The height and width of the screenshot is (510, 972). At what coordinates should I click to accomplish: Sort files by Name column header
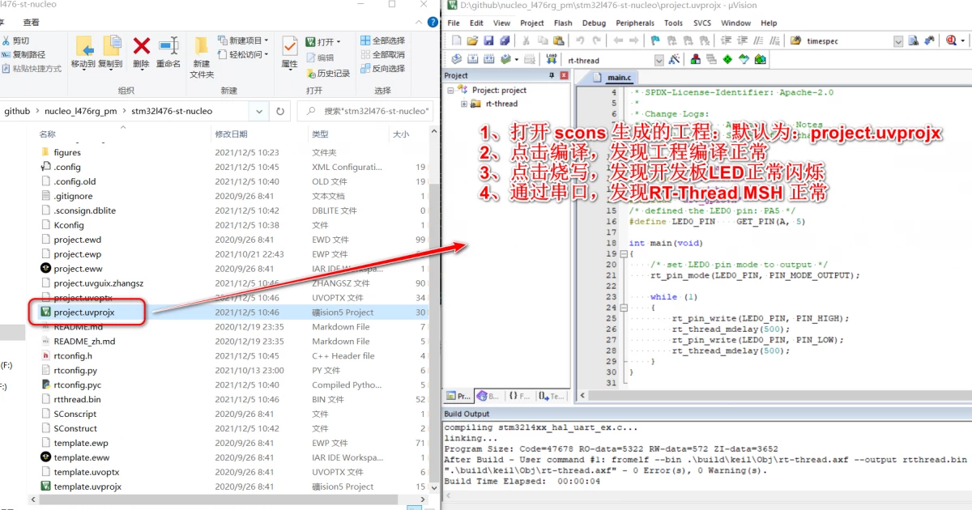pyautogui.click(x=48, y=134)
